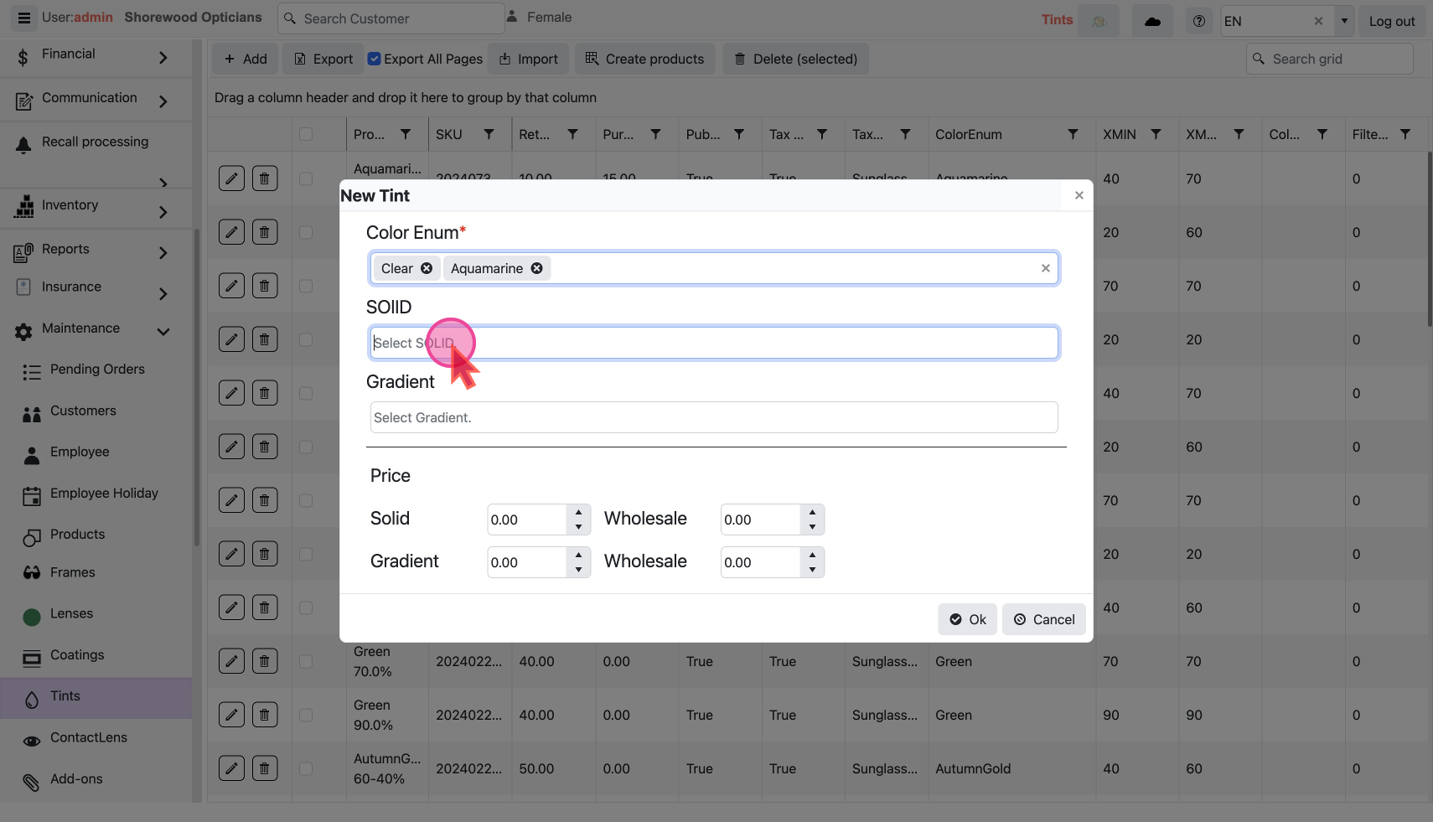Open the language dropdown arrow
This screenshot has width=1433, height=822.
[x=1344, y=21]
